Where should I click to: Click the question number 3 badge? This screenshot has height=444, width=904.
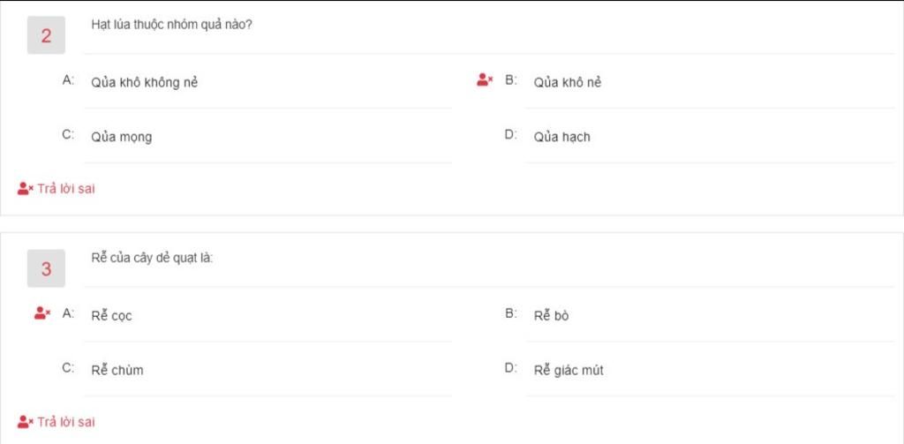[46, 269]
